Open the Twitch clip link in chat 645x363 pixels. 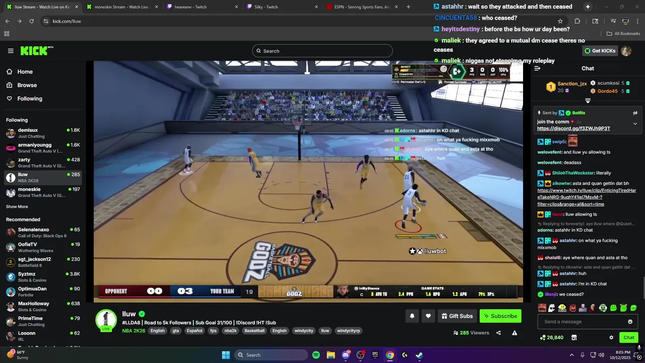(587, 197)
